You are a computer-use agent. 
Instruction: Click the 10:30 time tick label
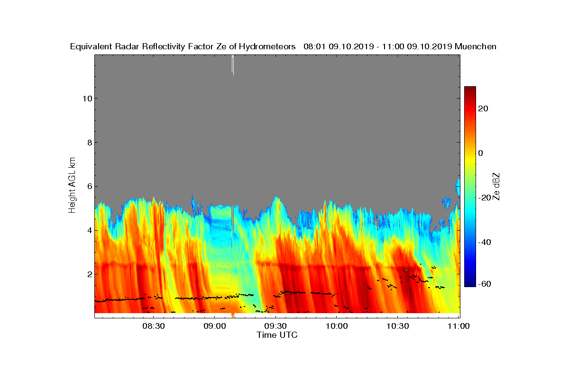(398, 326)
